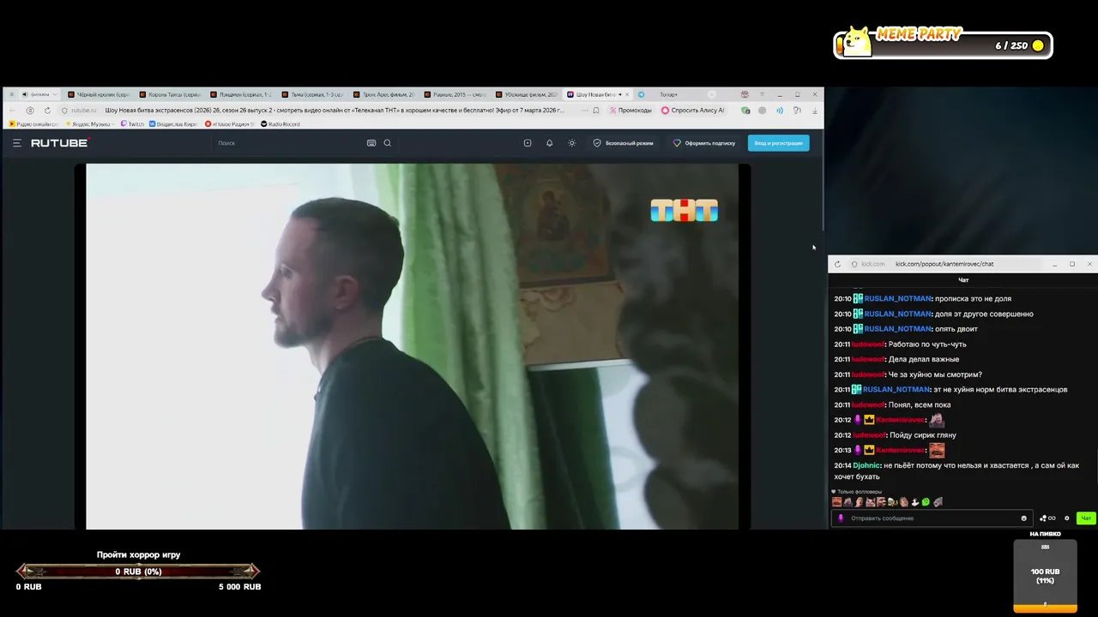Click the search magnifier icon

[x=388, y=143]
